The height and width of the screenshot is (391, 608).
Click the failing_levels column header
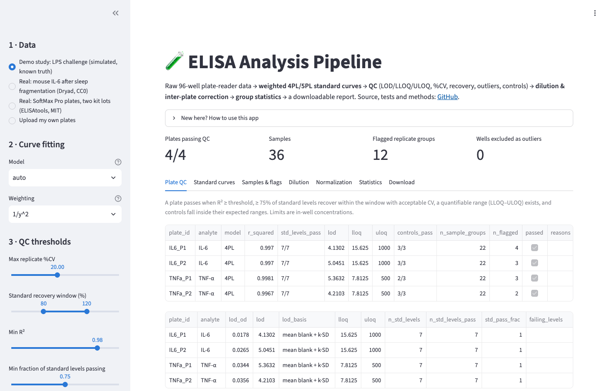pyautogui.click(x=549, y=320)
